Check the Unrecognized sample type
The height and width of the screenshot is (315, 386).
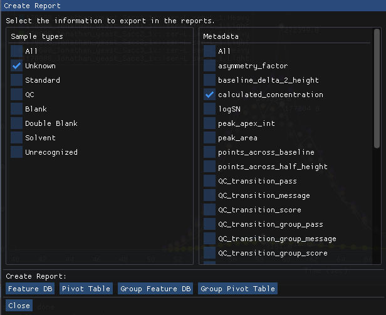coord(16,152)
